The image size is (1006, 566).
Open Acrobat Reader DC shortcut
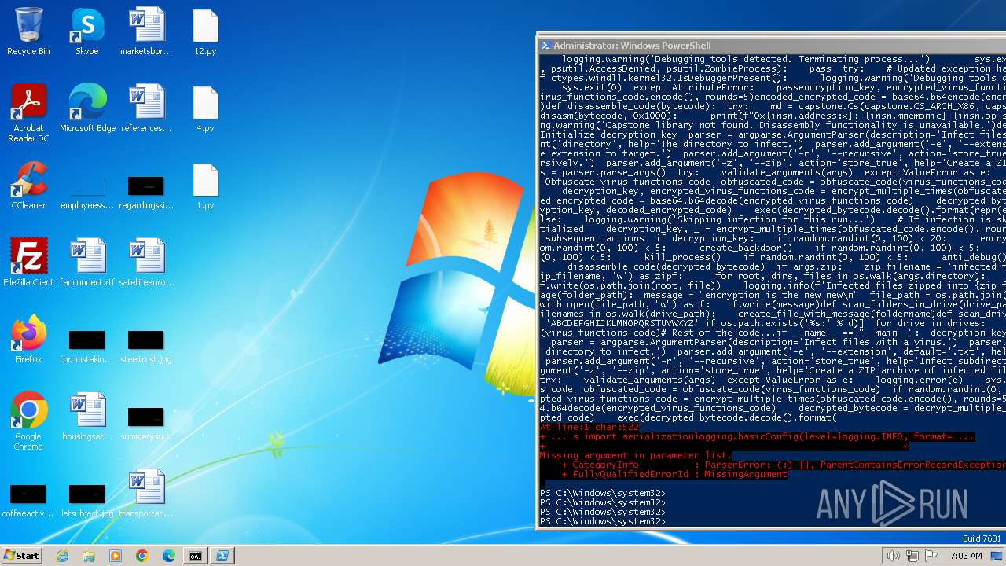pyautogui.click(x=28, y=114)
